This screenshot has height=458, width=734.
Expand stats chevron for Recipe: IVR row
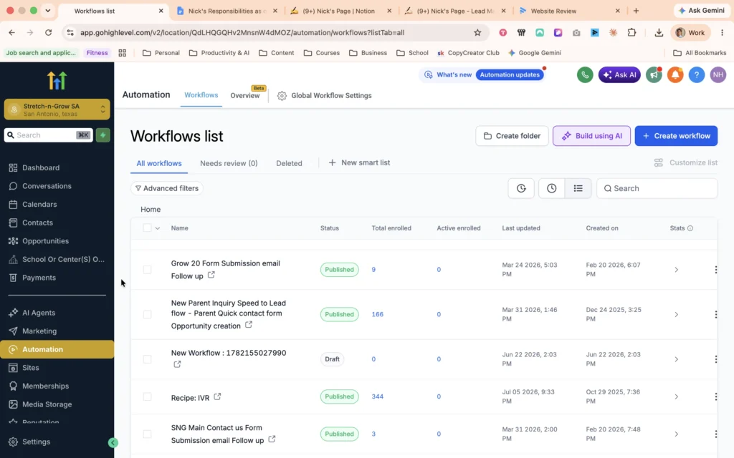(677, 396)
